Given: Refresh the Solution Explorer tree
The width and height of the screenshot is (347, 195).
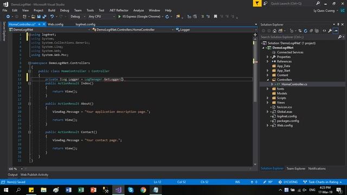Looking at the screenshot, I should 306,31.
